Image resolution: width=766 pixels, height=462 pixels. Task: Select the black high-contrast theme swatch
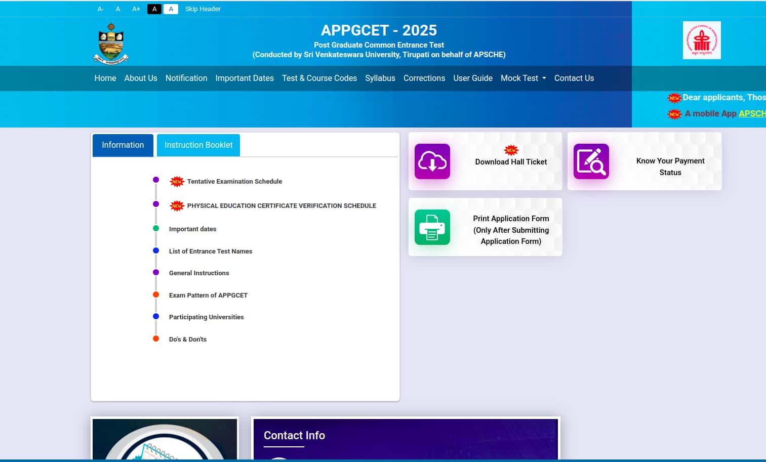point(154,9)
